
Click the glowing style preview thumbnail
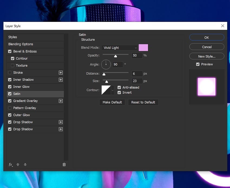(206, 87)
